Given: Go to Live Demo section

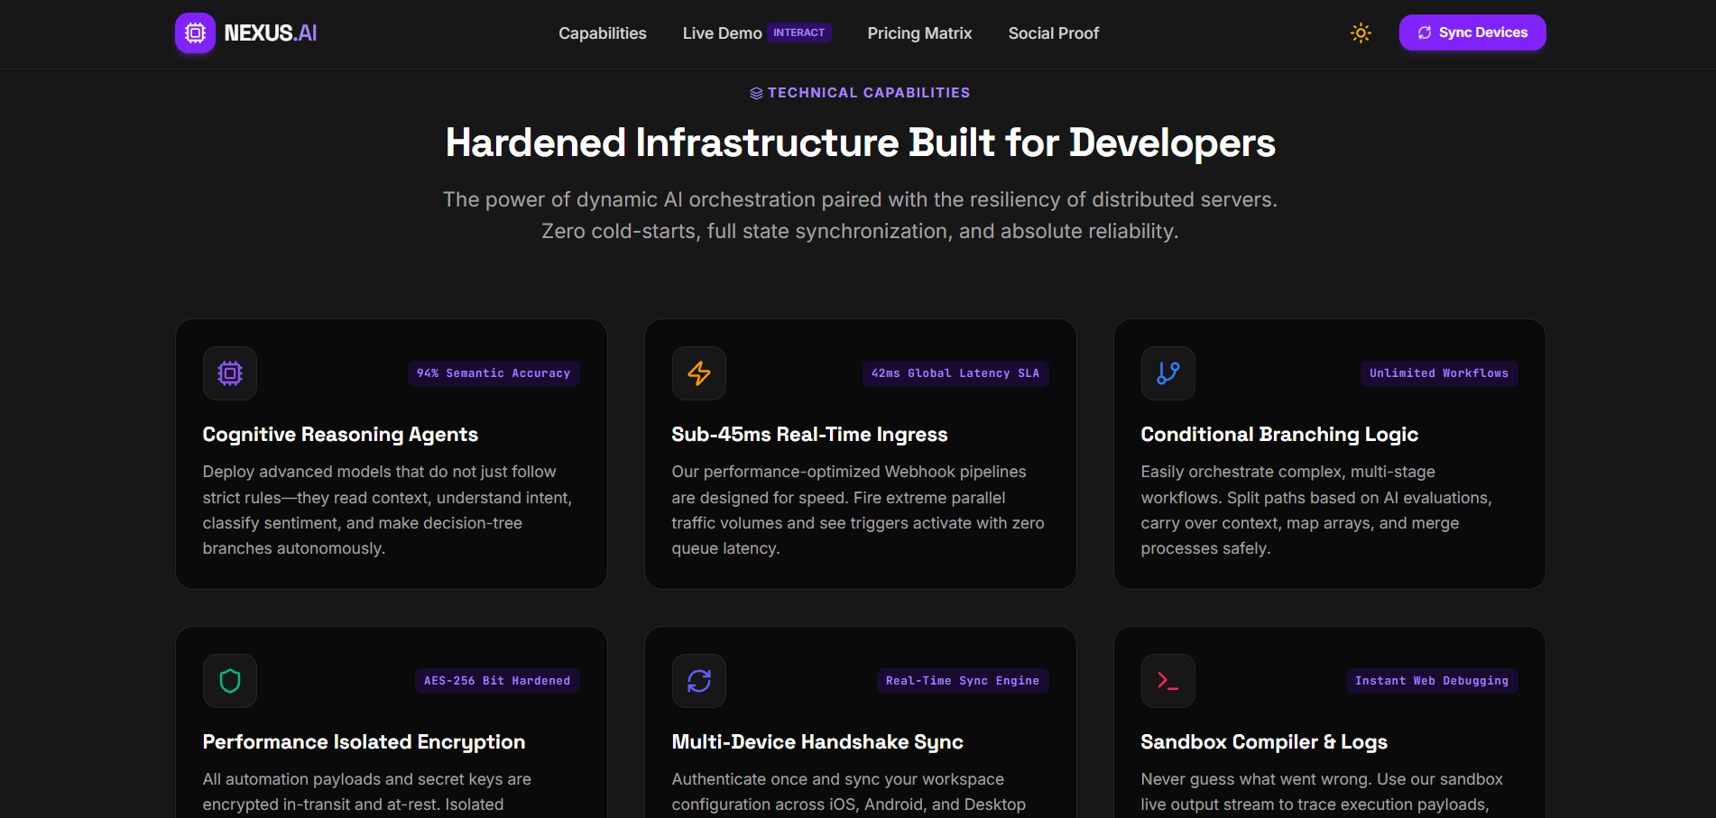Looking at the screenshot, I should tap(723, 33).
